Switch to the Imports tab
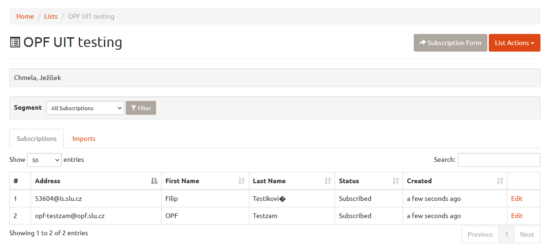This screenshot has height=252, width=554. point(84,139)
